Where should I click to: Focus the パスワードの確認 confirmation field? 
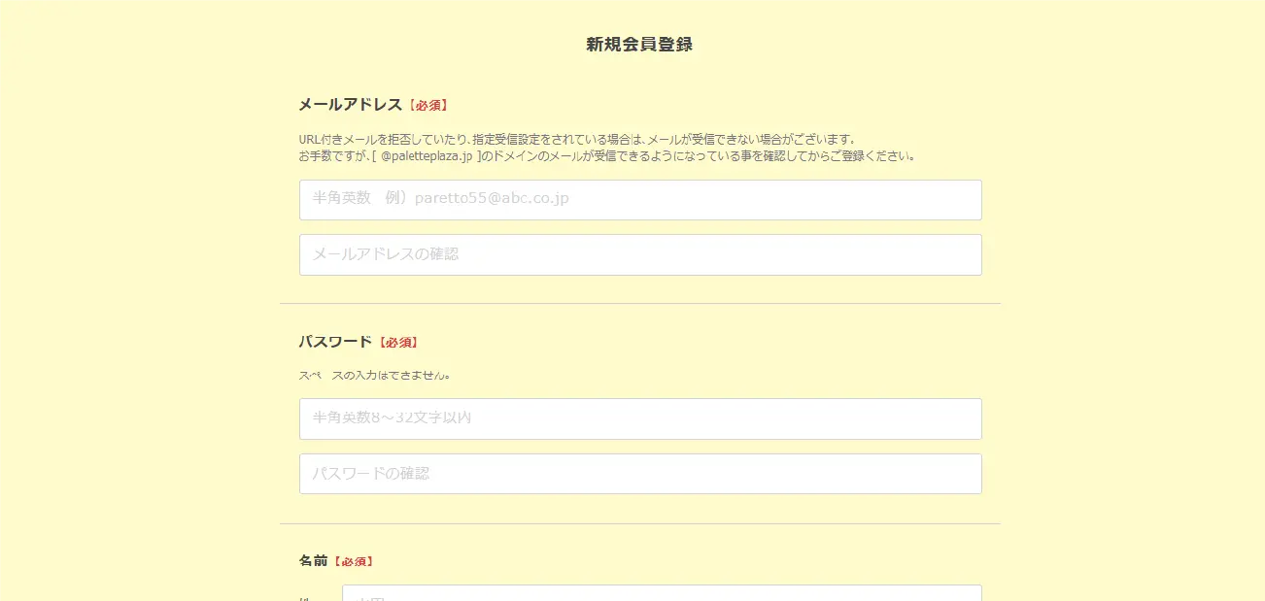tap(639, 474)
